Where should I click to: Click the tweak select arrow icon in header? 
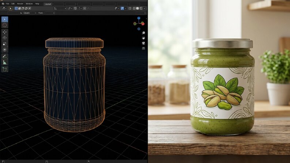pyautogui.click(x=11, y=8)
